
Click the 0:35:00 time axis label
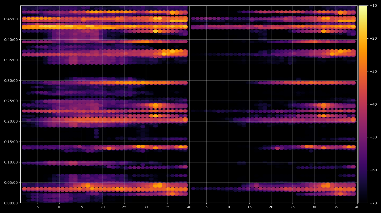pos(11,60)
